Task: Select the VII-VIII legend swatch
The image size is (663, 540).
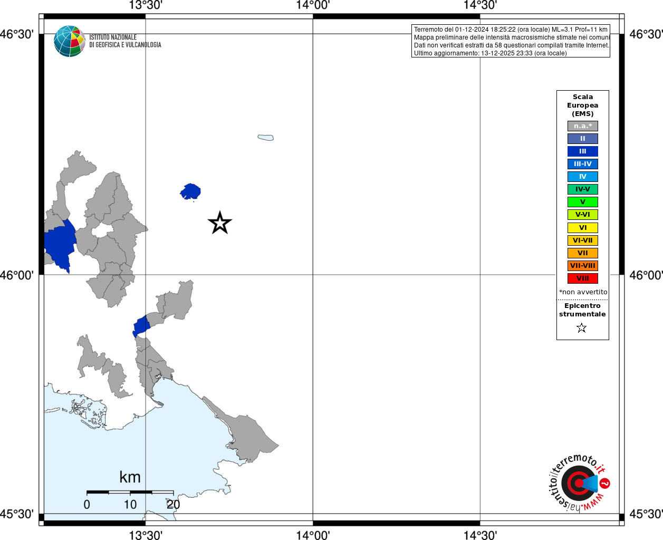Action: [x=583, y=266]
